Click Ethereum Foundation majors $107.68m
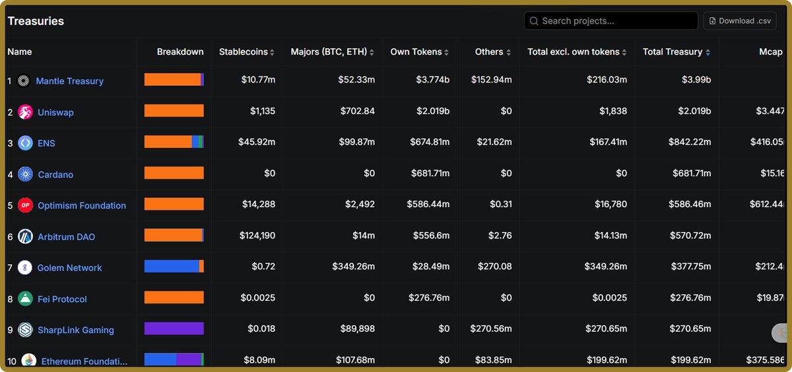This screenshot has height=372, width=792. (x=354, y=359)
